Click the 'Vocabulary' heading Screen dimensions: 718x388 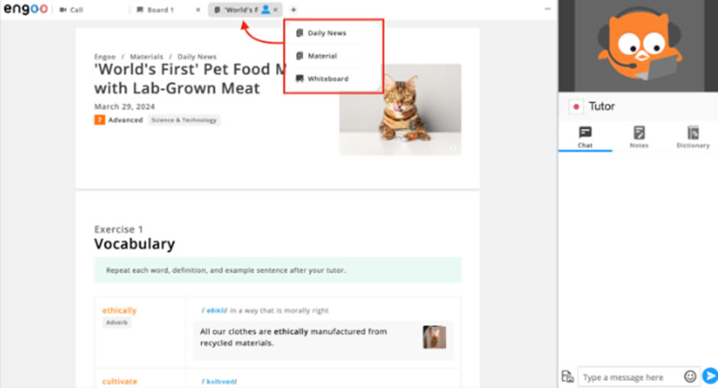coord(134,244)
